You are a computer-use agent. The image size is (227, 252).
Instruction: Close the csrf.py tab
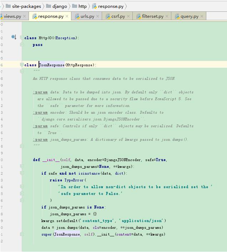click(x=128, y=16)
